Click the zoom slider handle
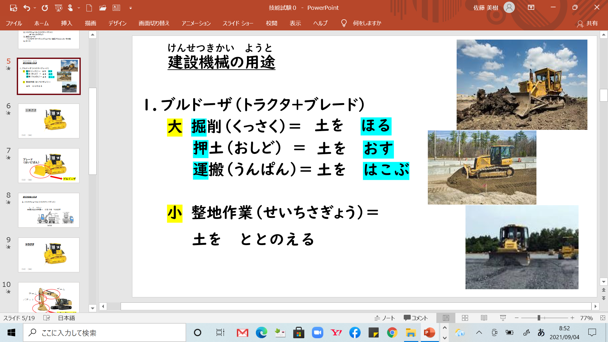The width and height of the screenshot is (608, 342). pyautogui.click(x=539, y=318)
